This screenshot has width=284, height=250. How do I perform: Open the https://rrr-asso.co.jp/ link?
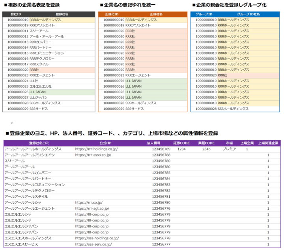[93, 155]
